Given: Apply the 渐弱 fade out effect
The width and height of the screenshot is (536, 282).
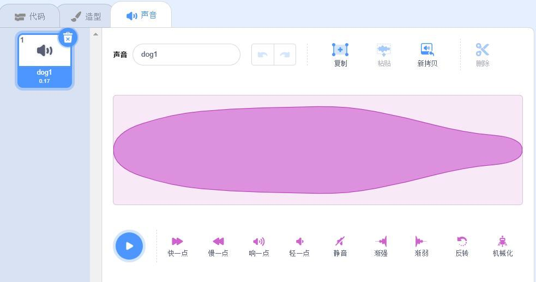Looking at the screenshot, I should 421,246.
